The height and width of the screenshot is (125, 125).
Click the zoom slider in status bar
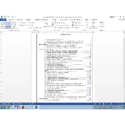111,104
